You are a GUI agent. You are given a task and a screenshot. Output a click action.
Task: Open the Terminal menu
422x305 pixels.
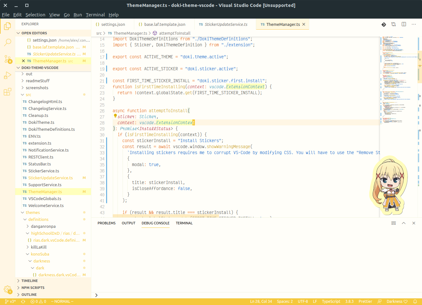[x=95, y=15]
